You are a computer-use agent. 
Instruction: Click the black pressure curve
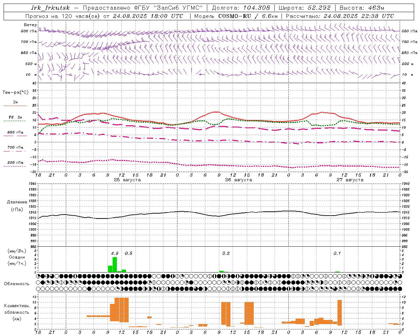[219, 216]
